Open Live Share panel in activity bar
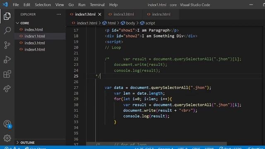The width and height of the screenshot is (265, 149). pyautogui.click(x=7, y=88)
